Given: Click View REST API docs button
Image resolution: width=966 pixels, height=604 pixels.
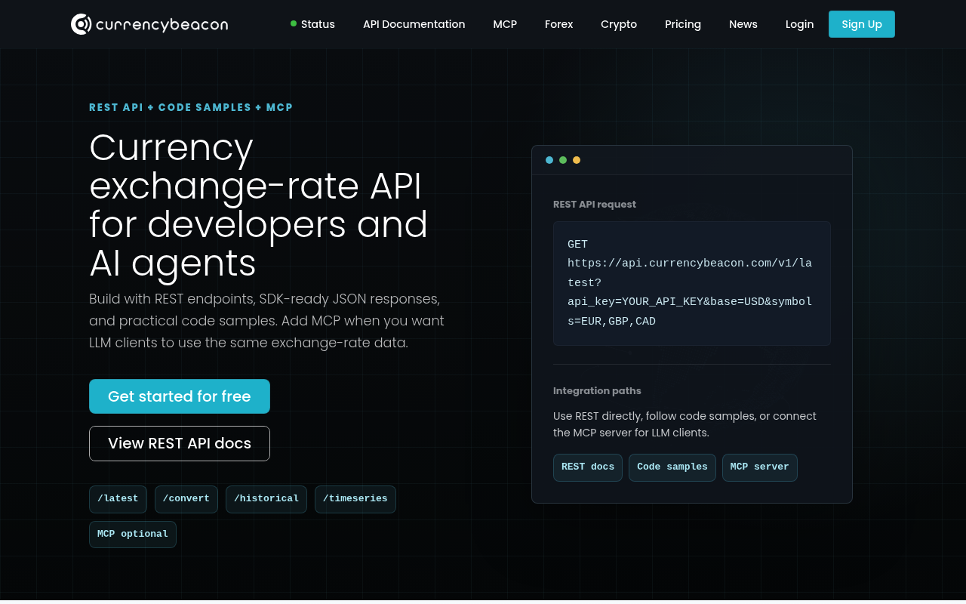Looking at the screenshot, I should click(180, 443).
